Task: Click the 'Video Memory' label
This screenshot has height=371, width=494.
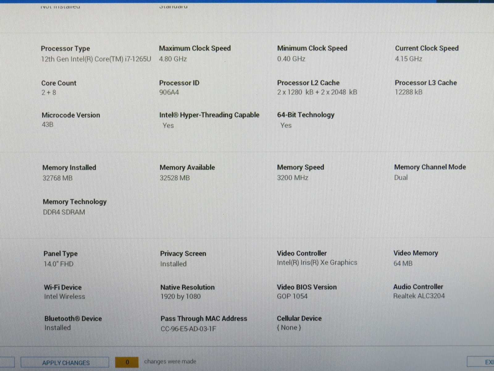Action: [x=416, y=253]
